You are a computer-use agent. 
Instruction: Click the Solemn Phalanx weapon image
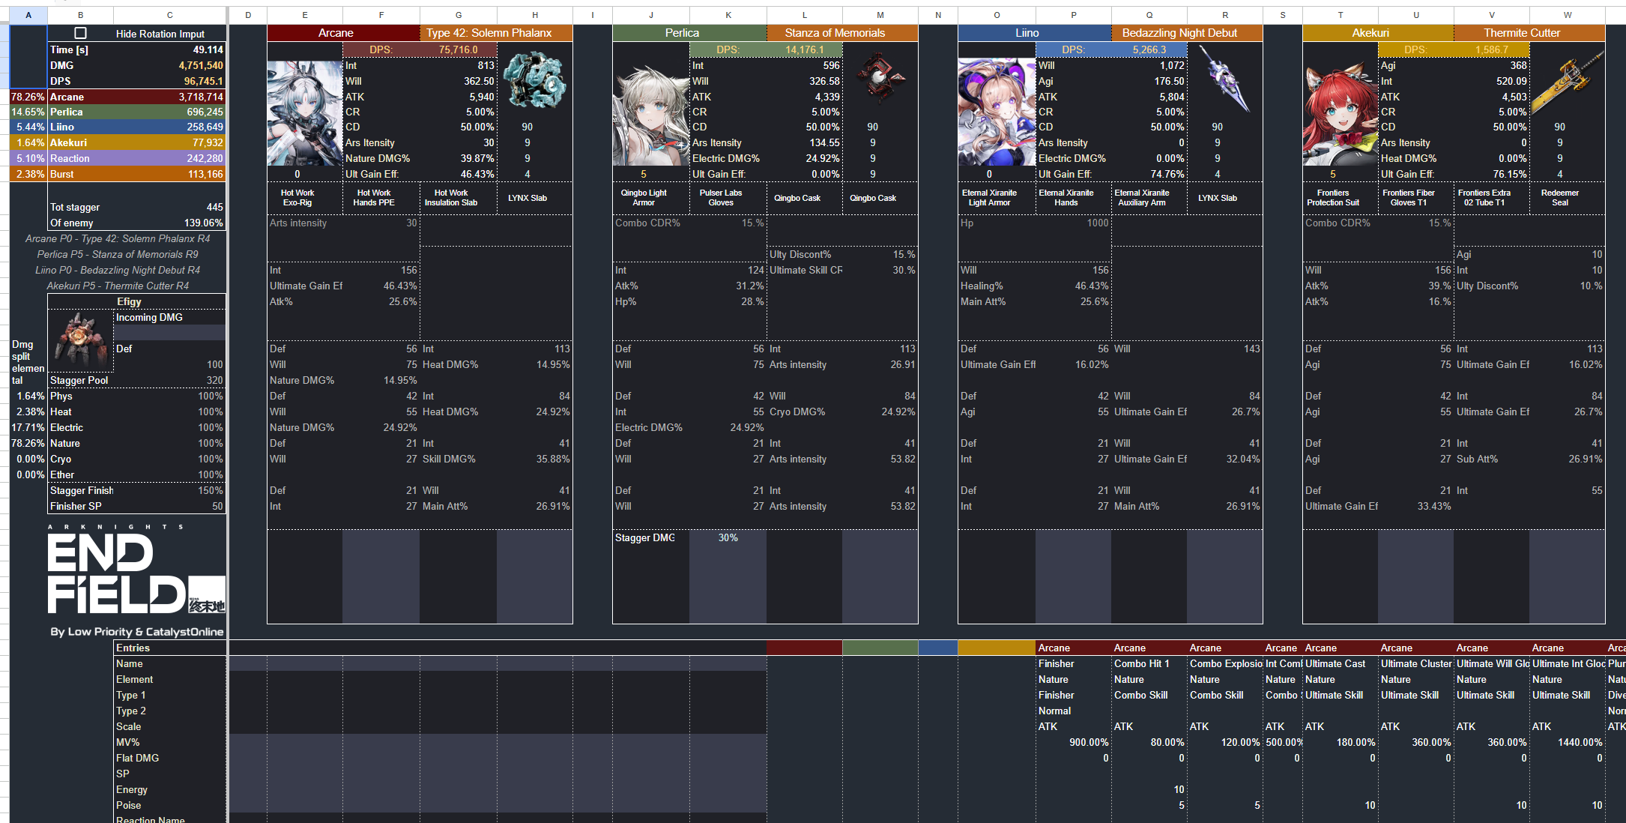point(534,80)
